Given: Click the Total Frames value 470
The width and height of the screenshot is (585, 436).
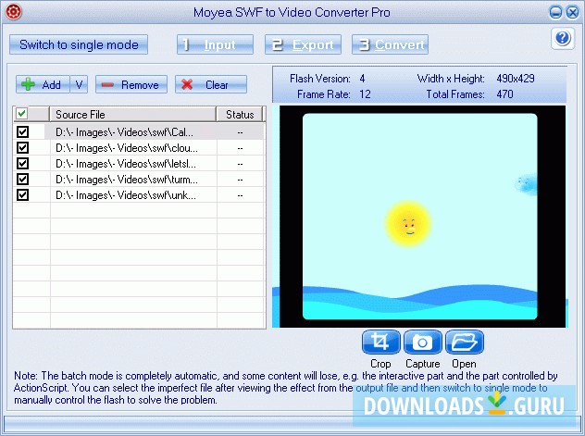Looking at the screenshot, I should click(x=504, y=94).
